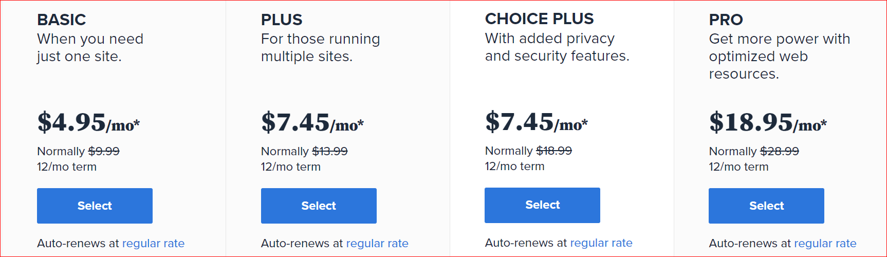Click 'For those running multiple sites' description
The width and height of the screenshot is (887, 257).
coord(321,48)
